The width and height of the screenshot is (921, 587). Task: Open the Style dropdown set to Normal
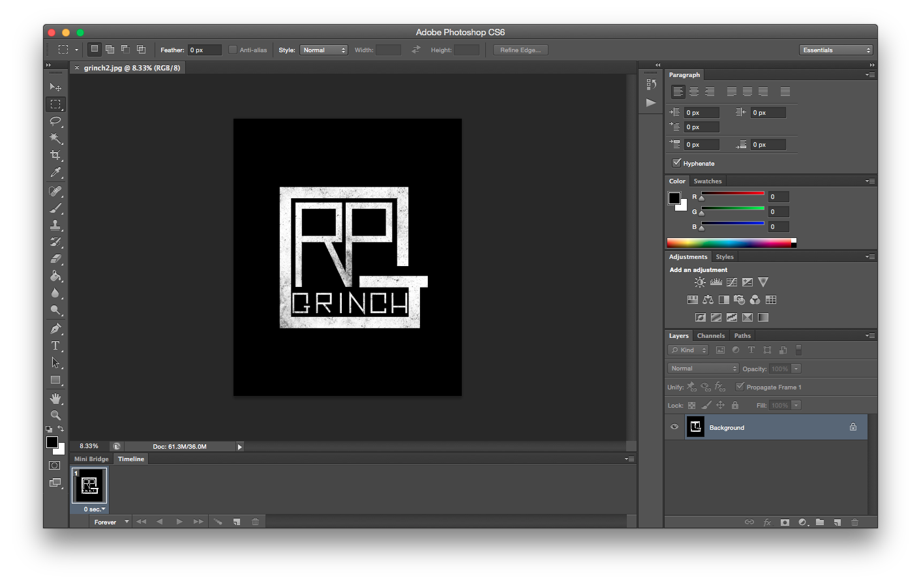(x=324, y=50)
